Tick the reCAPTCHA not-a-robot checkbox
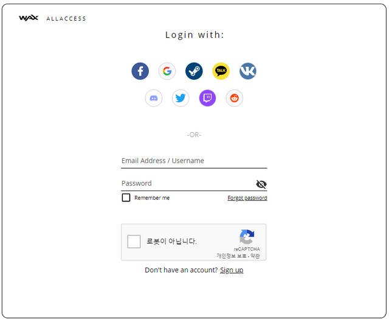Viewport: 389px width, 319px height. [x=134, y=242]
